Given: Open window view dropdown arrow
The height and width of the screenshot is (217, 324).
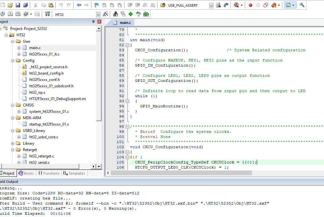Looking at the screenshot, I should pyautogui.click(x=293, y=5).
